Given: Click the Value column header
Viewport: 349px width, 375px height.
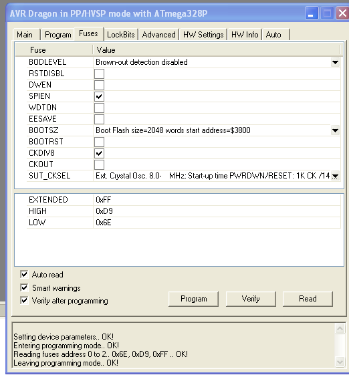Looking at the screenshot, I should point(217,50).
